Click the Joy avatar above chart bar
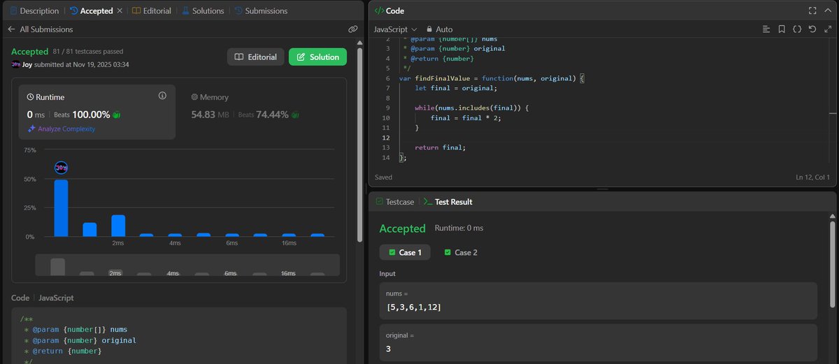 tap(61, 168)
